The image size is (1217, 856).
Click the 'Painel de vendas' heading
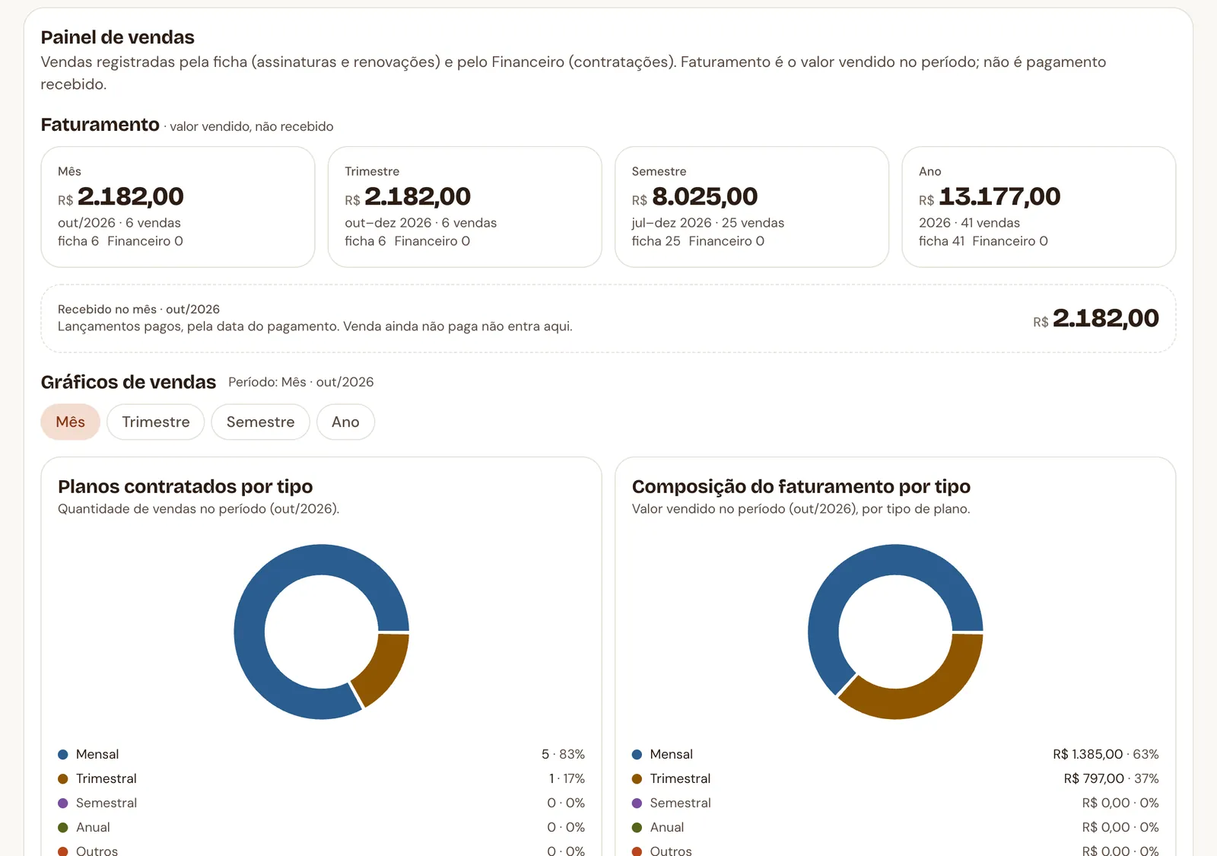pyautogui.click(x=117, y=37)
